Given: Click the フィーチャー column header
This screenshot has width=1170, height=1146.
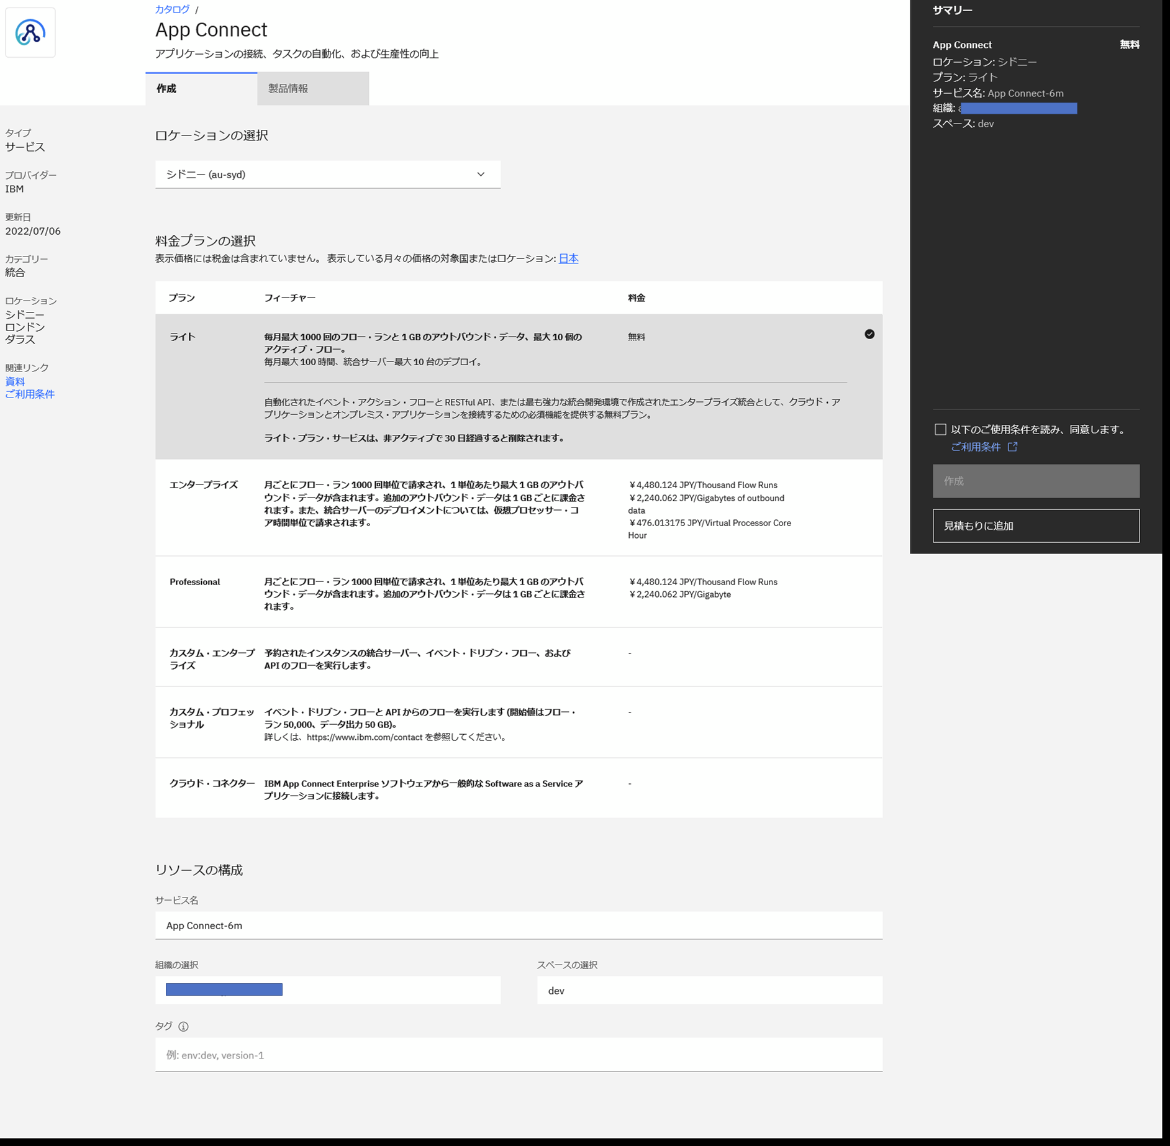Looking at the screenshot, I should (290, 298).
